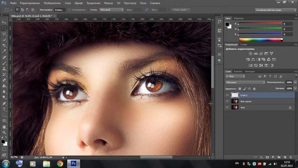Click the red R color slider
This screenshot has height=168, width=298.
coord(260,23)
